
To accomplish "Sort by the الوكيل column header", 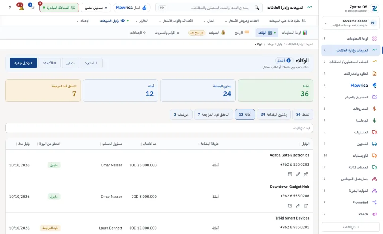I will [304, 144].
